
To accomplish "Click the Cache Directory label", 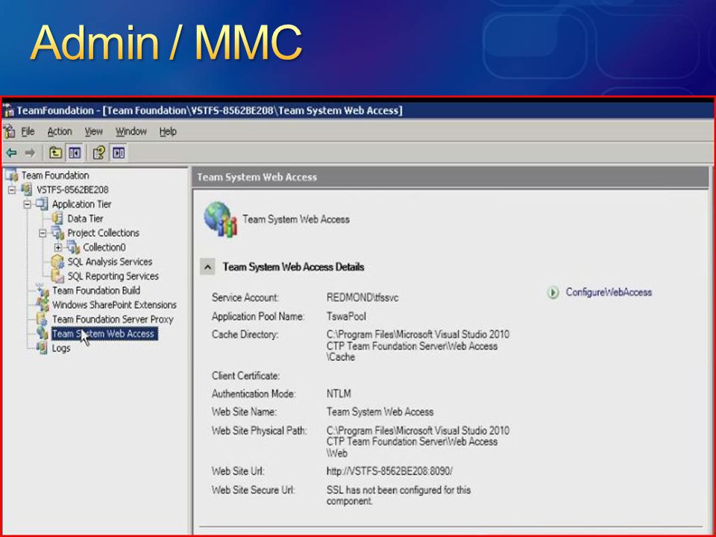I will click(x=245, y=335).
